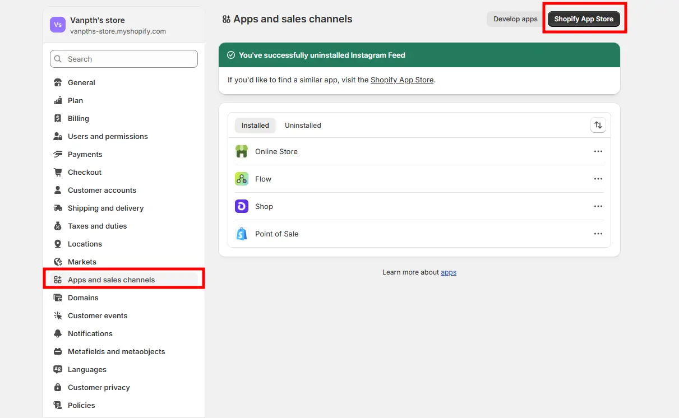Click the Apps and sales channels grid icon

pos(58,280)
